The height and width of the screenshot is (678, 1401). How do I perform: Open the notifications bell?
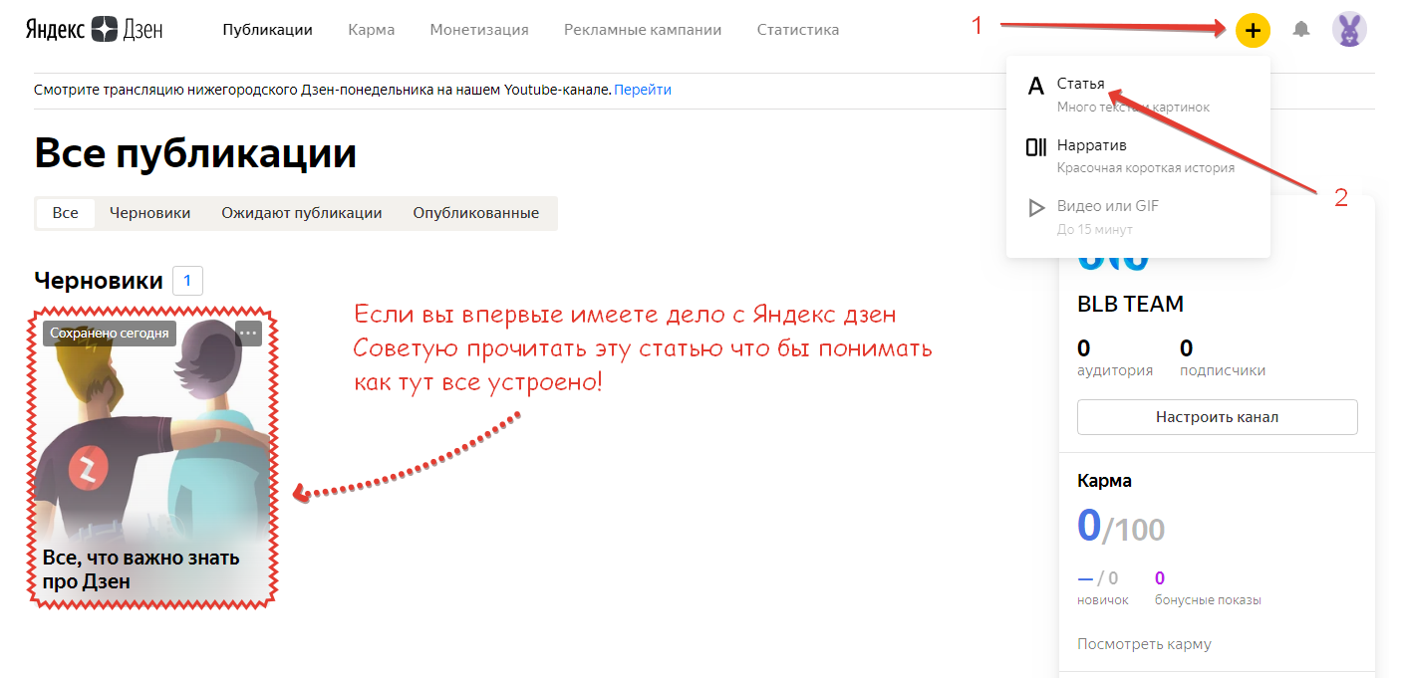click(x=1300, y=30)
